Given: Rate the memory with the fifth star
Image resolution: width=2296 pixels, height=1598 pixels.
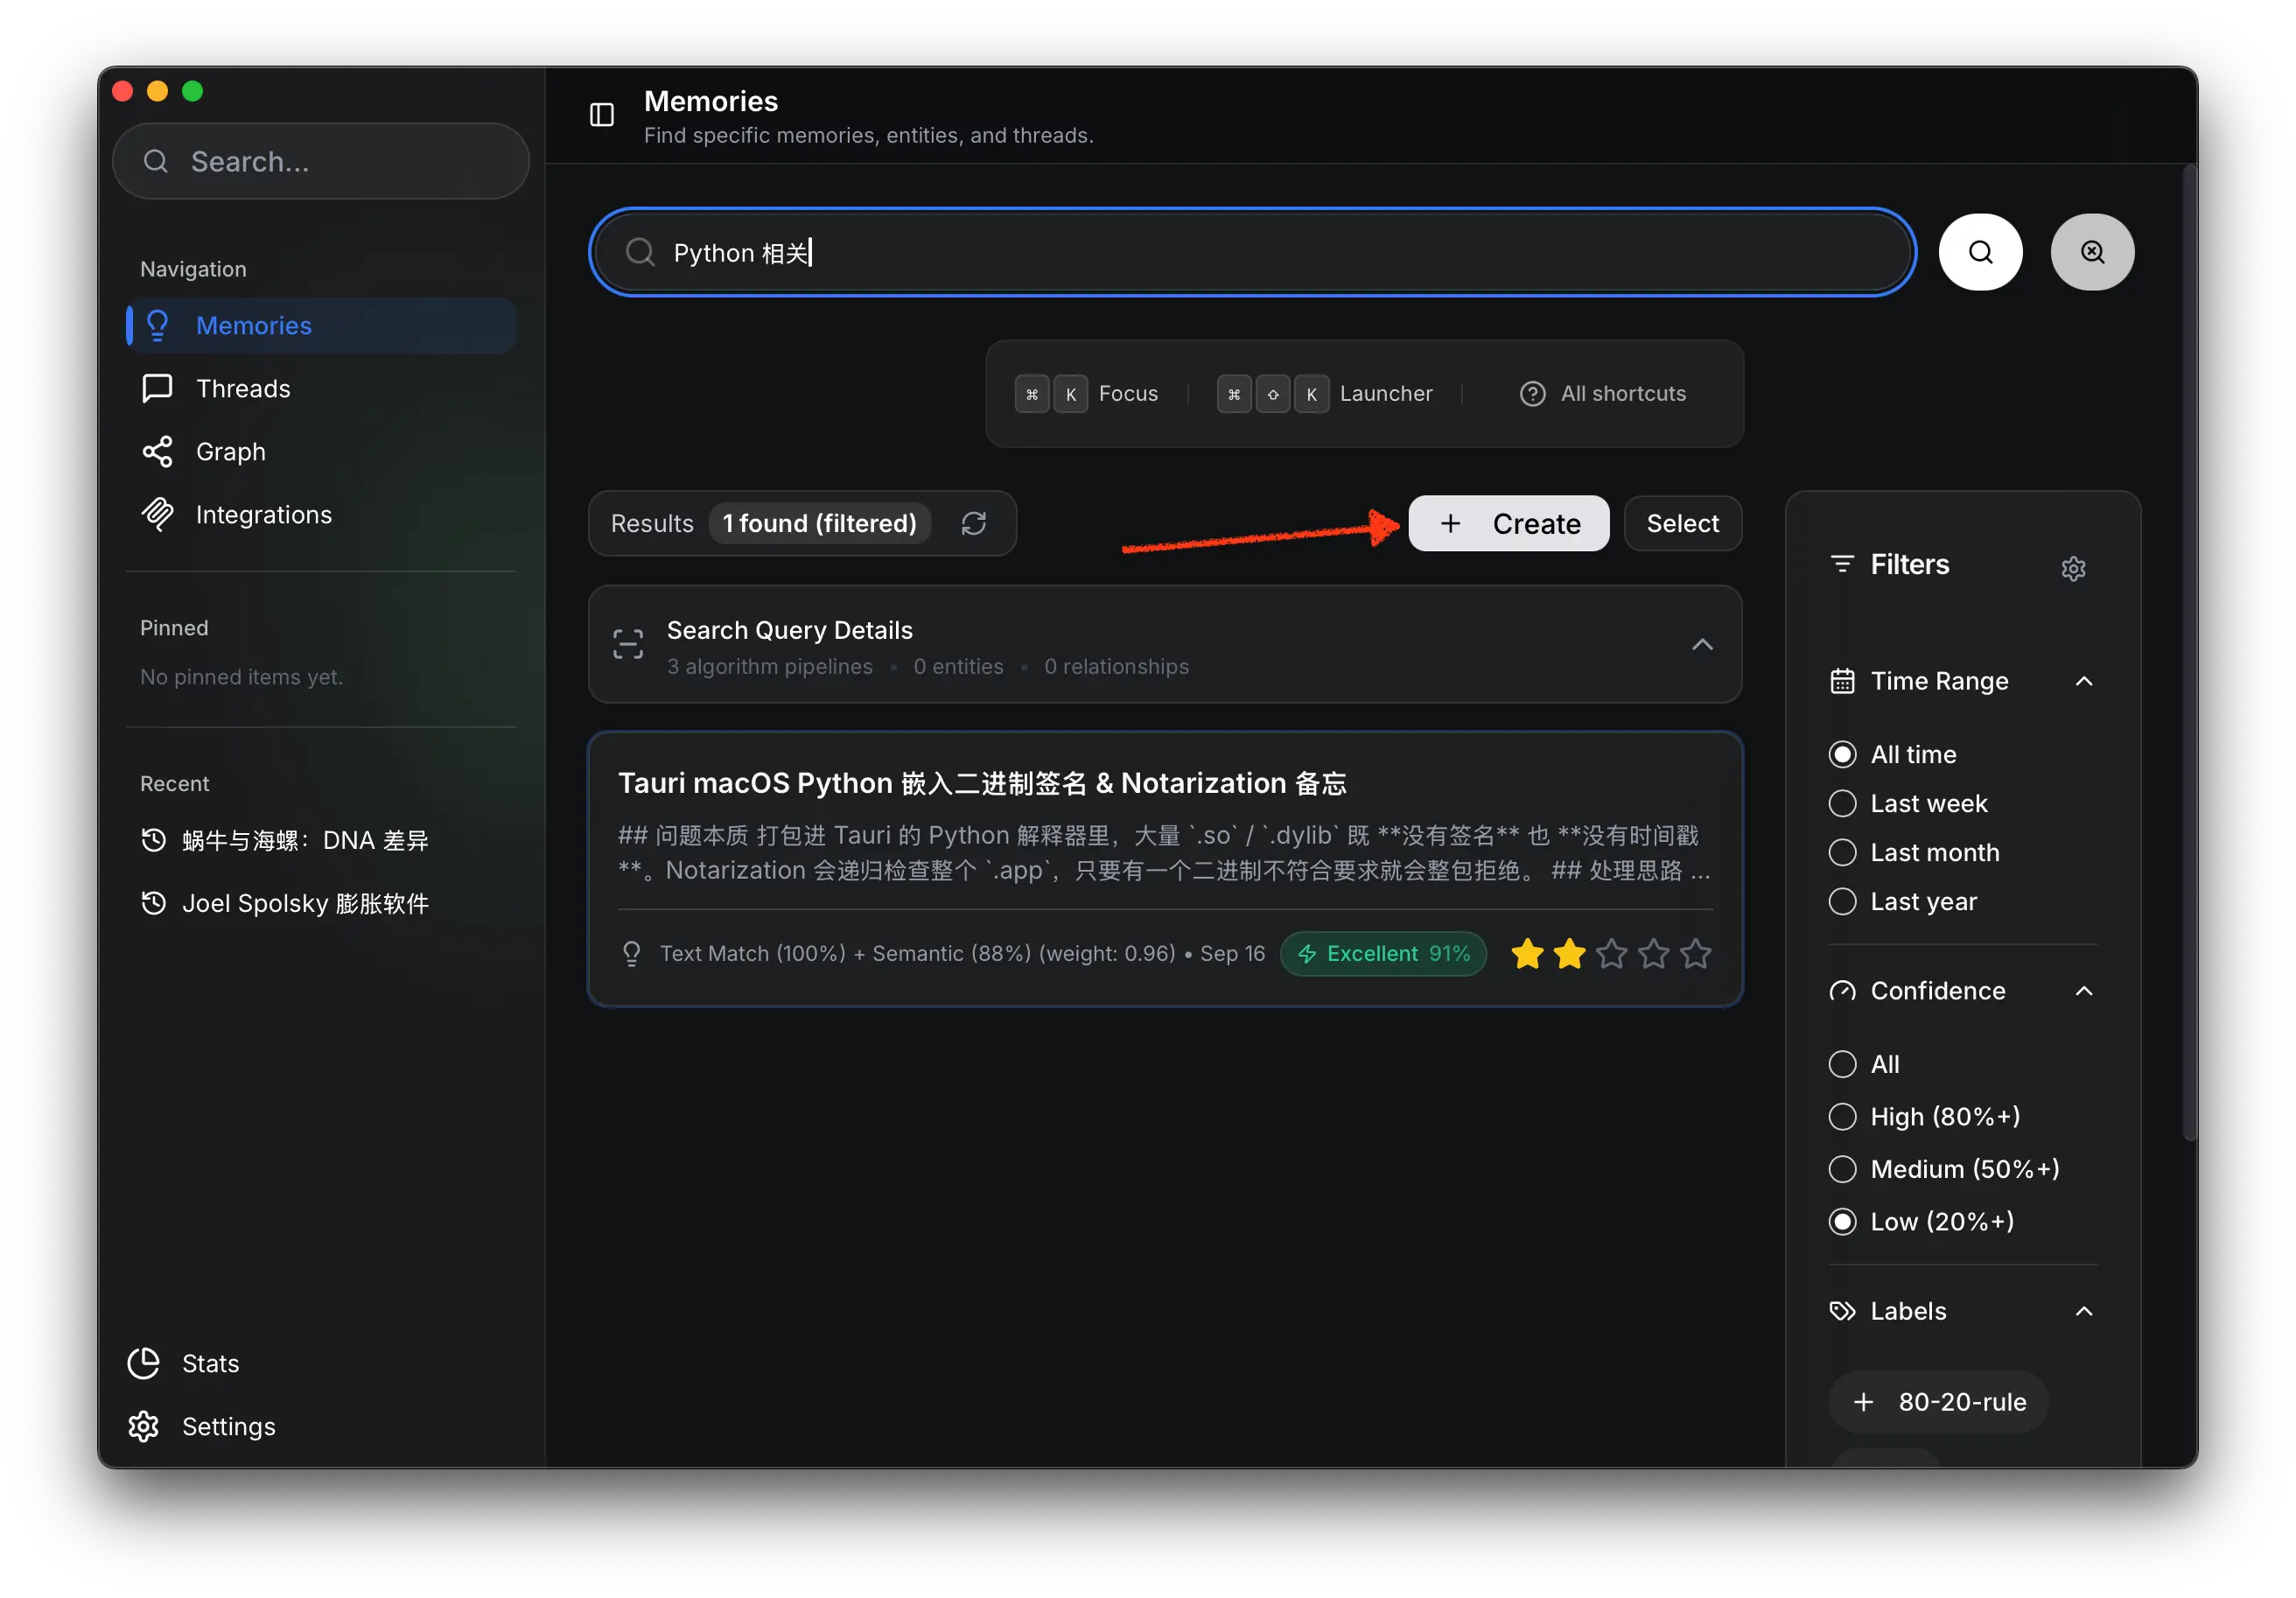Looking at the screenshot, I should click(1695, 953).
